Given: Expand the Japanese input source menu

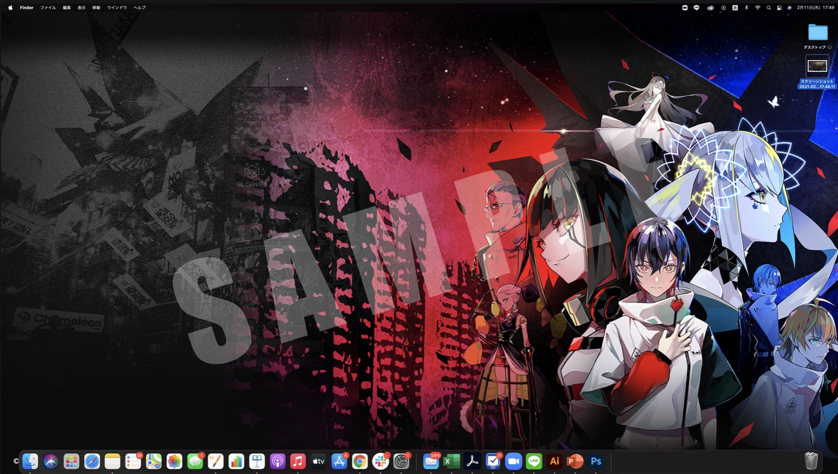Looking at the screenshot, I should (x=735, y=8).
